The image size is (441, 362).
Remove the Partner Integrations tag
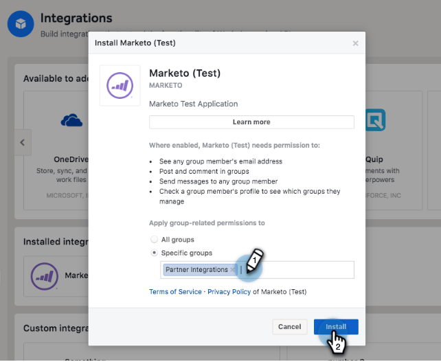tap(233, 270)
